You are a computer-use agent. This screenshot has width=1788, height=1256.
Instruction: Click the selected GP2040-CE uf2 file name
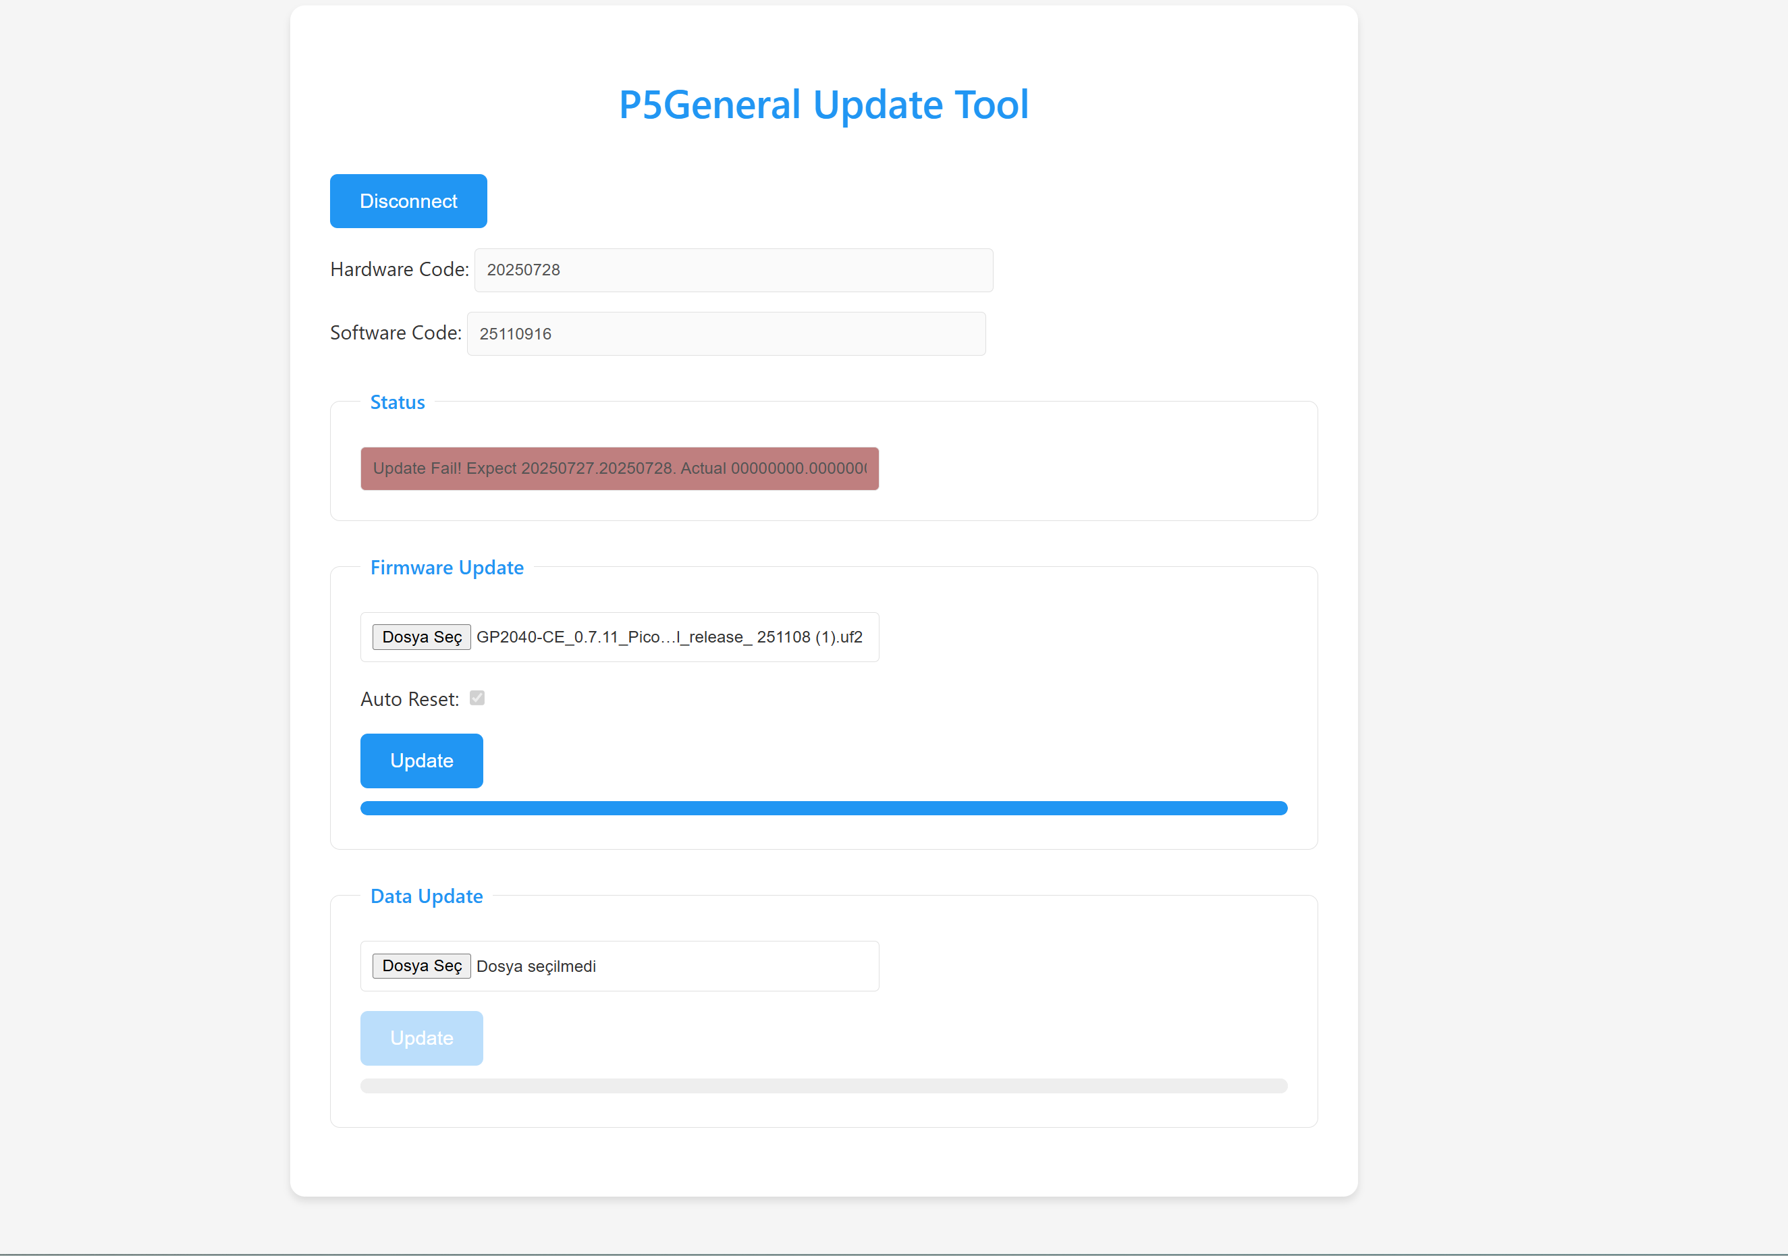(x=669, y=637)
